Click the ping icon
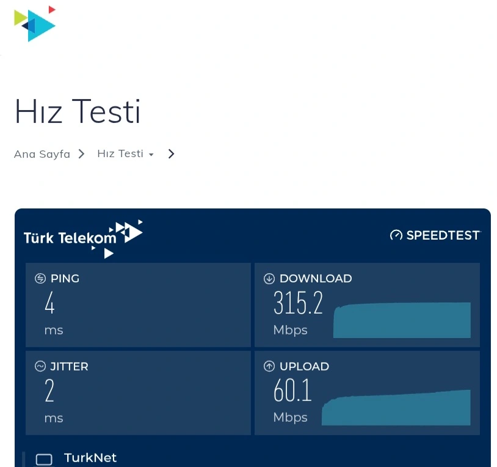This screenshot has height=467, width=497. coord(40,279)
